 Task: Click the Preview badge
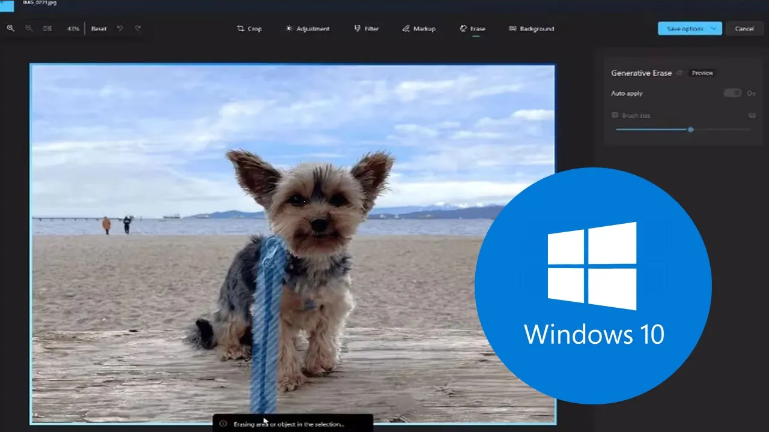coord(702,73)
